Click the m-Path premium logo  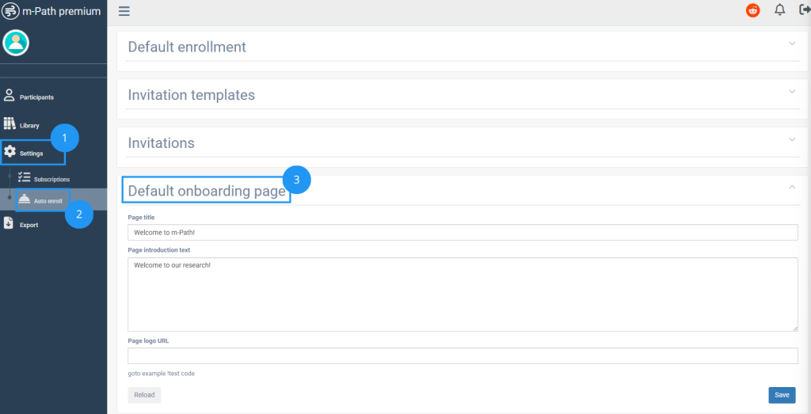click(x=52, y=11)
